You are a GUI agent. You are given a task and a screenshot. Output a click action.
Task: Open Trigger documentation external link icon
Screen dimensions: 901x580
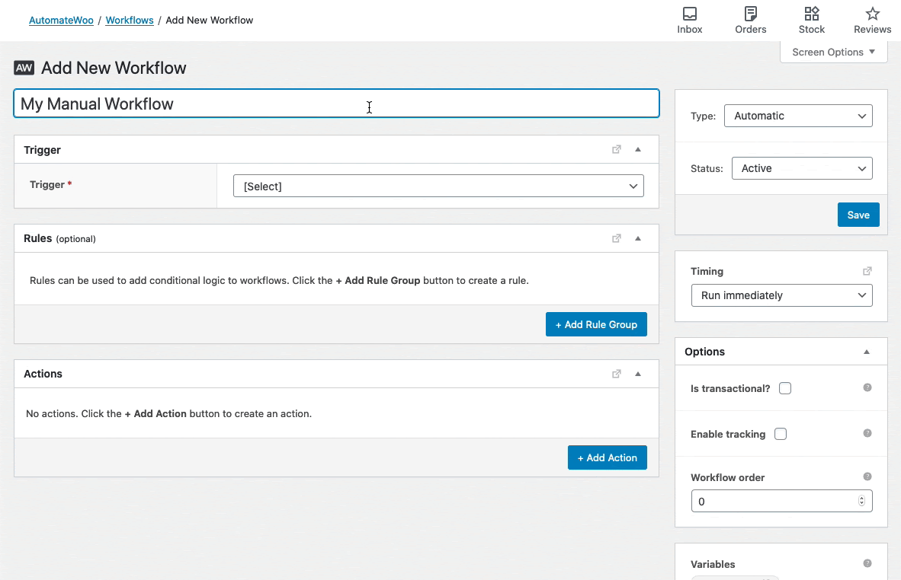coord(617,149)
